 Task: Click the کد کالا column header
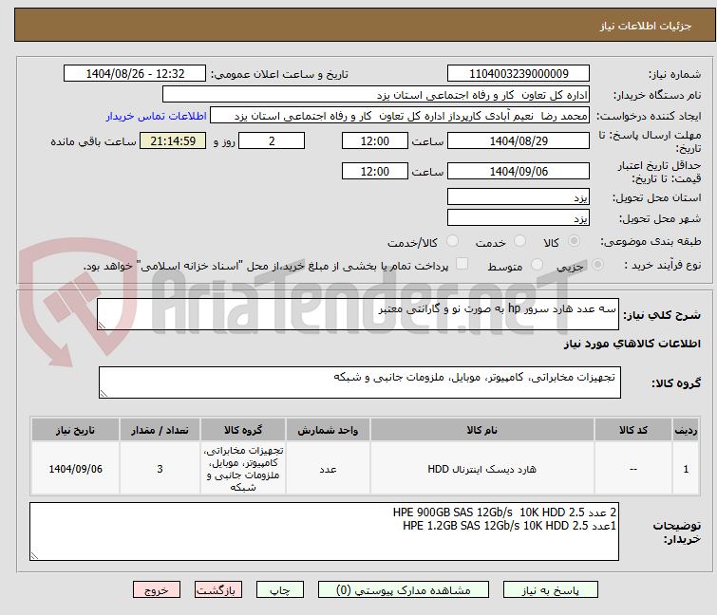[632, 430]
